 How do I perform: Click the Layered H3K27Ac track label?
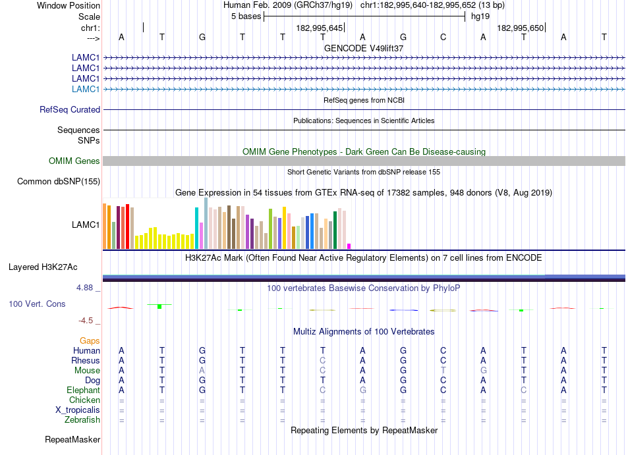click(43, 267)
